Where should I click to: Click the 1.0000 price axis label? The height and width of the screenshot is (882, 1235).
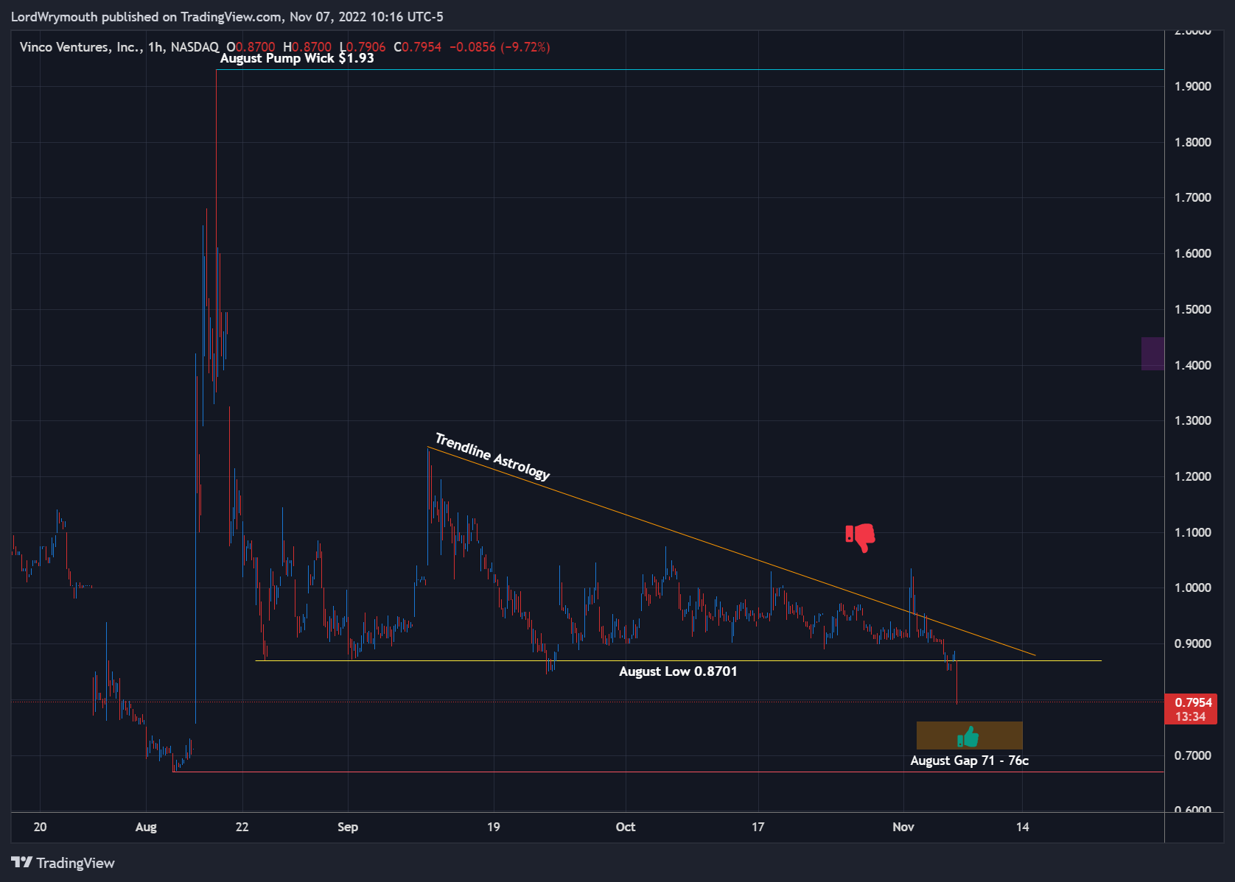[x=1192, y=588]
